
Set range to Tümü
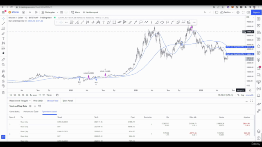click(x=49, y=95)
